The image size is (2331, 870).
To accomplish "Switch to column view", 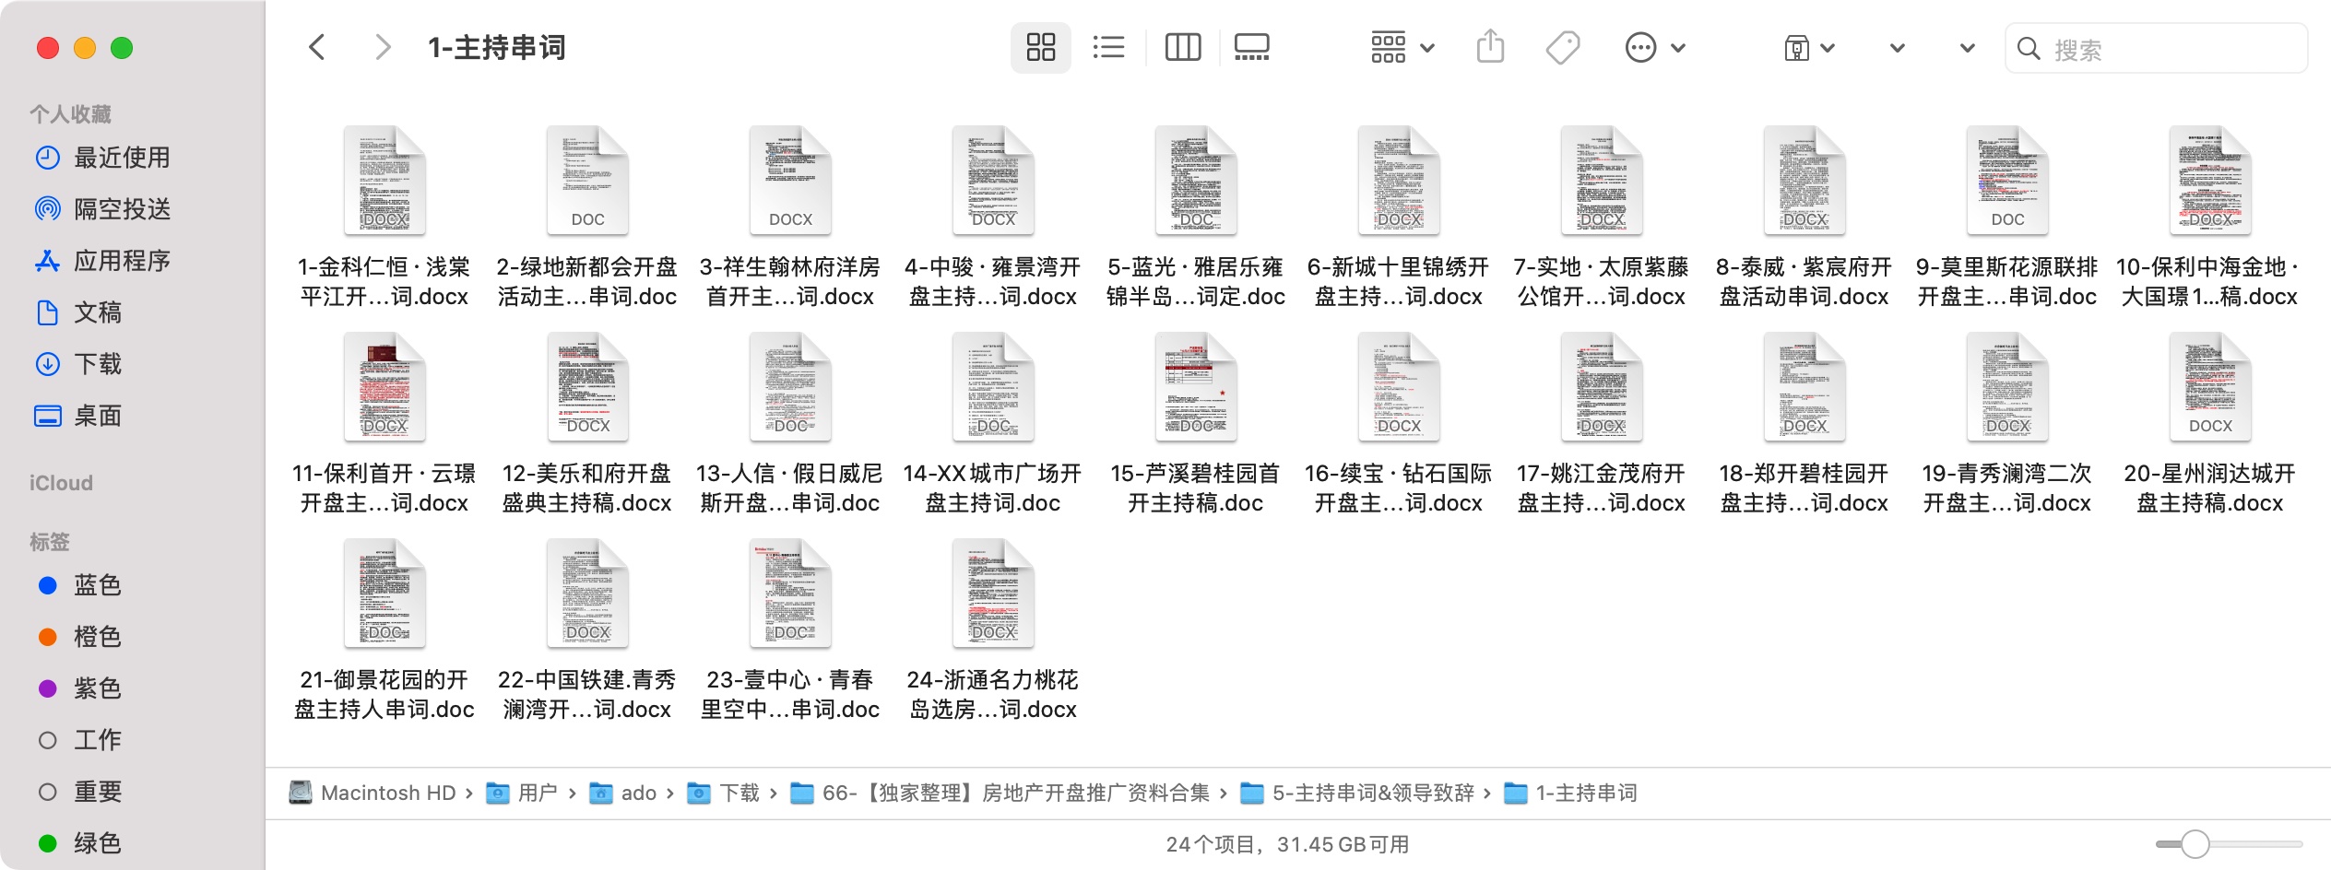I will click(1182, 48).
